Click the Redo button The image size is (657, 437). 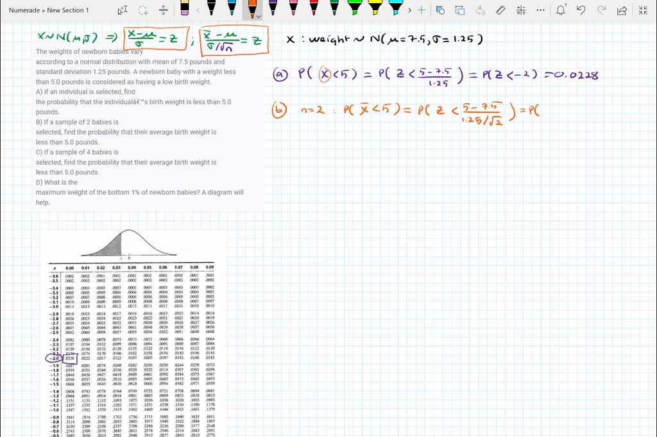(602, 10)
